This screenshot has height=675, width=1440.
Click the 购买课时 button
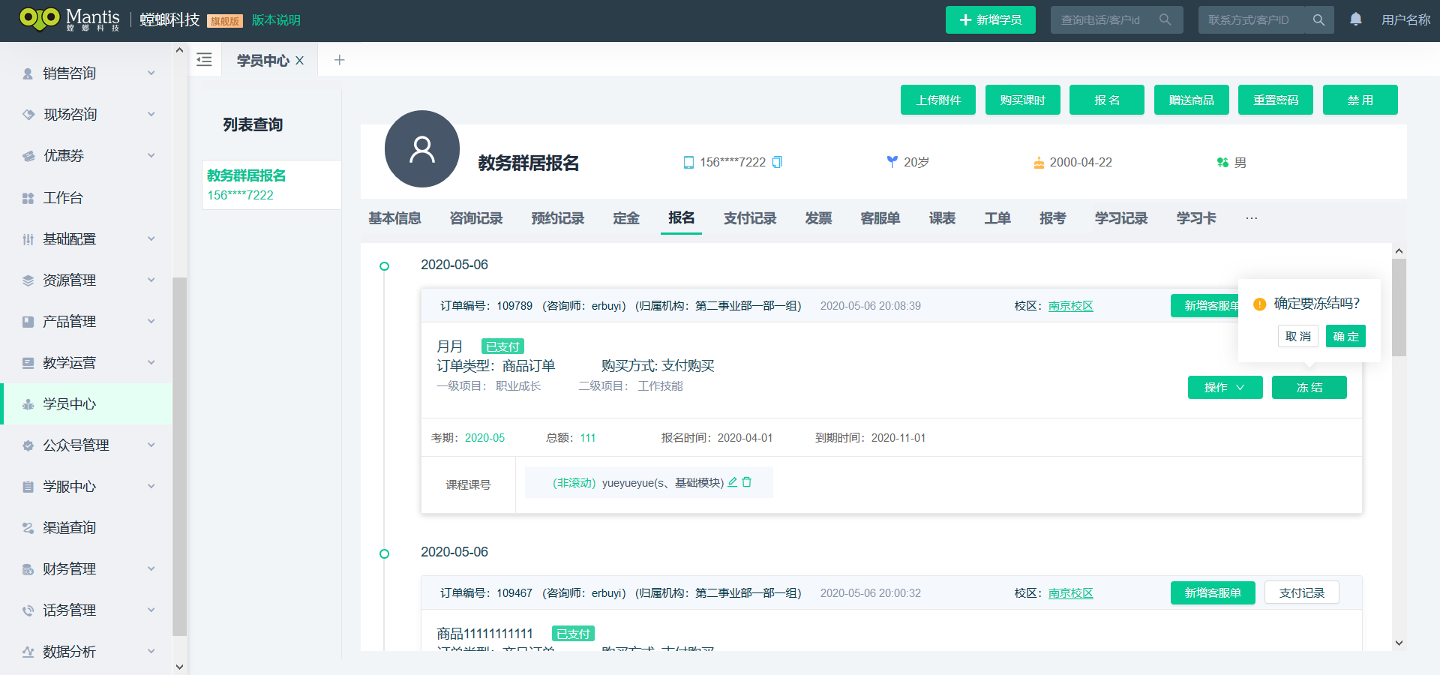coord(1022,100)
